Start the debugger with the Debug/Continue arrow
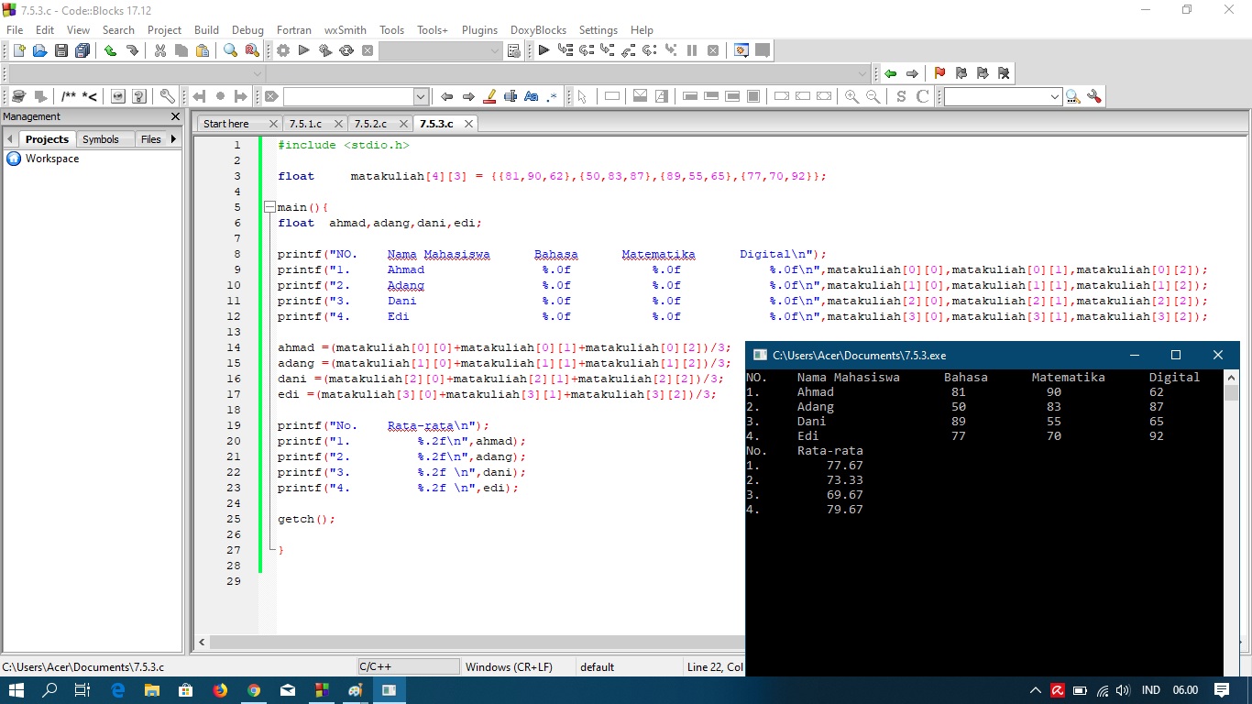 544,51
